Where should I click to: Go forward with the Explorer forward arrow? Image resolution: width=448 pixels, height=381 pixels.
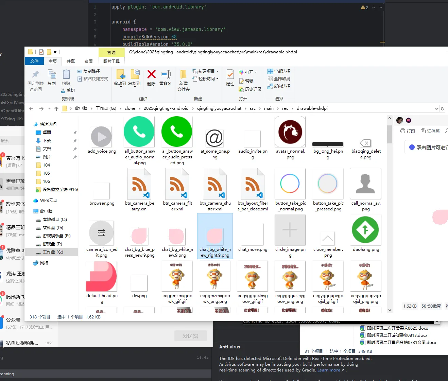41,109
